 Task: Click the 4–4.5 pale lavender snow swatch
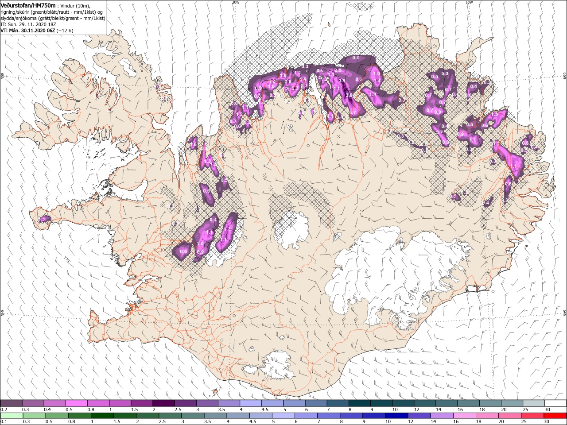tap(251, 403)
